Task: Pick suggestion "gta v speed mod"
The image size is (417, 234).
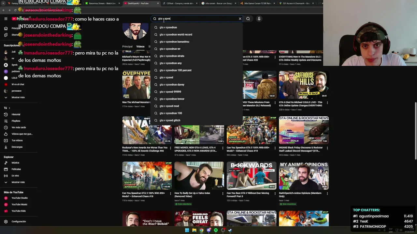Action: click(196, 106)
